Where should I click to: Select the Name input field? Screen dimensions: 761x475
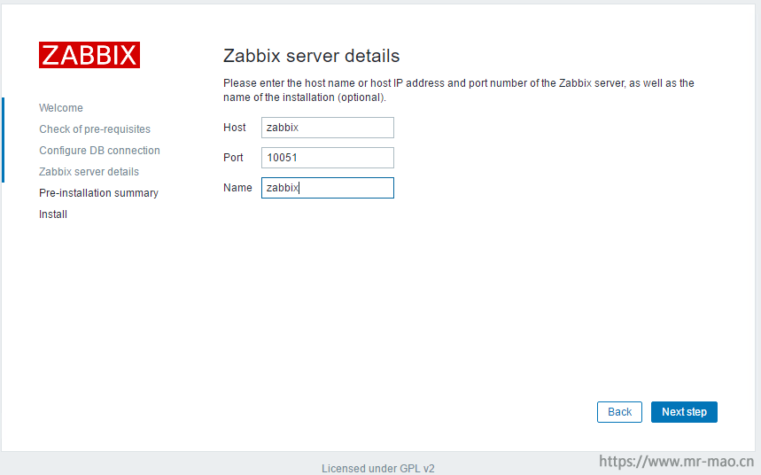(x=328, y=188)
